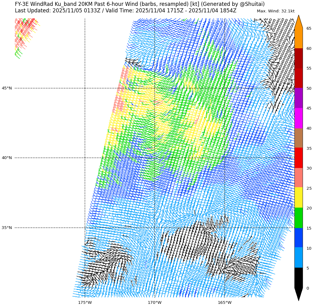
Task: Click the Last Updated / Valid Time line
Action: [x=126, y=11]
